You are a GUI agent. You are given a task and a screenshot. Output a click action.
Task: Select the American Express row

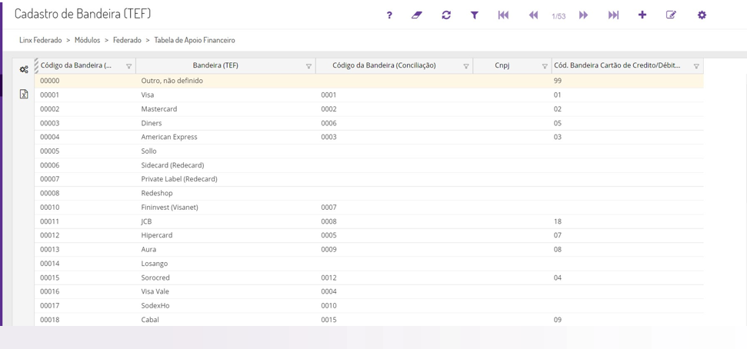[368, 137]
